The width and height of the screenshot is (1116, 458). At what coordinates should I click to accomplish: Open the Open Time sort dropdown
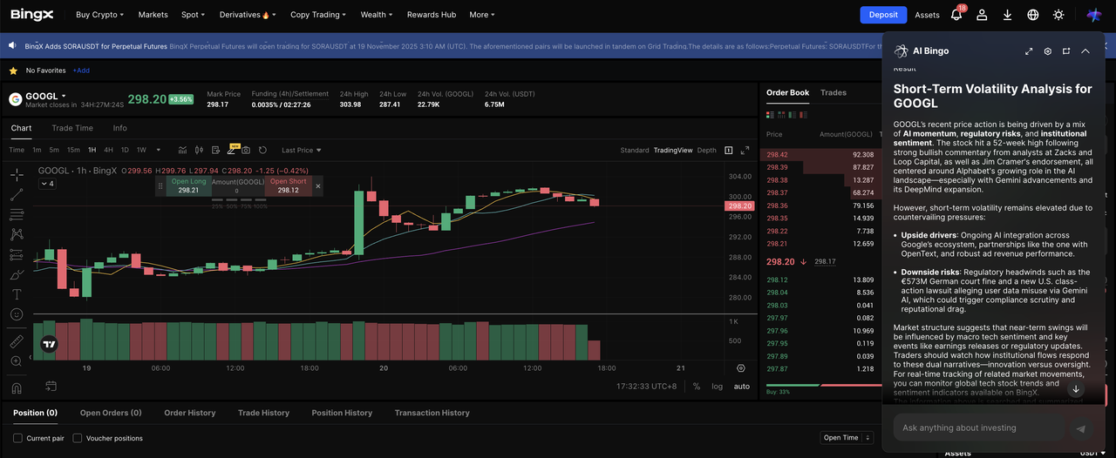pyautogui.click(x=846, y=438)
